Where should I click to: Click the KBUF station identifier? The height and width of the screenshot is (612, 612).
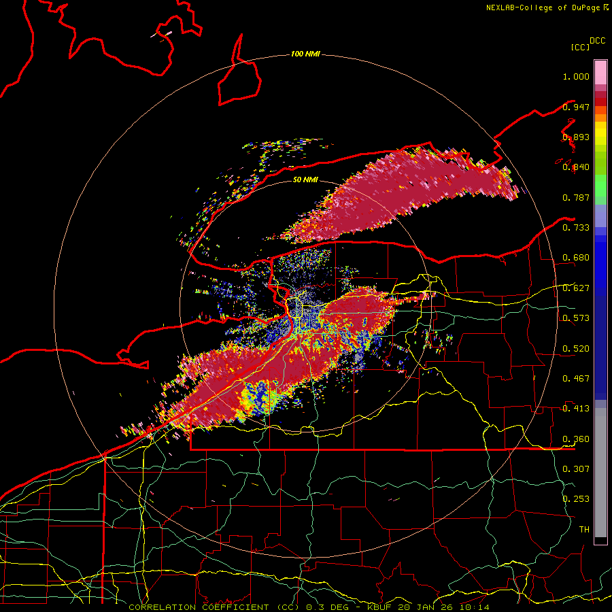(x=379, y=607)
